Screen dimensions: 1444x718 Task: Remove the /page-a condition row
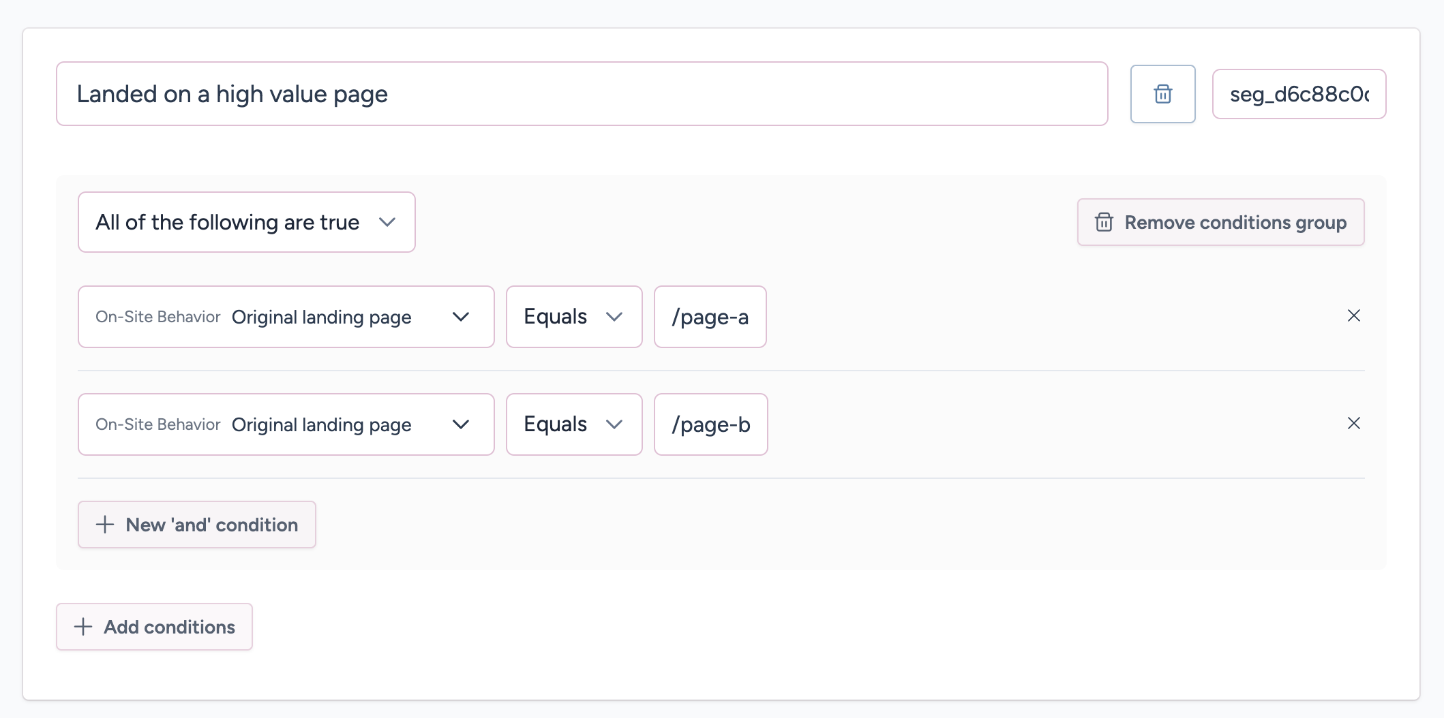coord(1353,315)
